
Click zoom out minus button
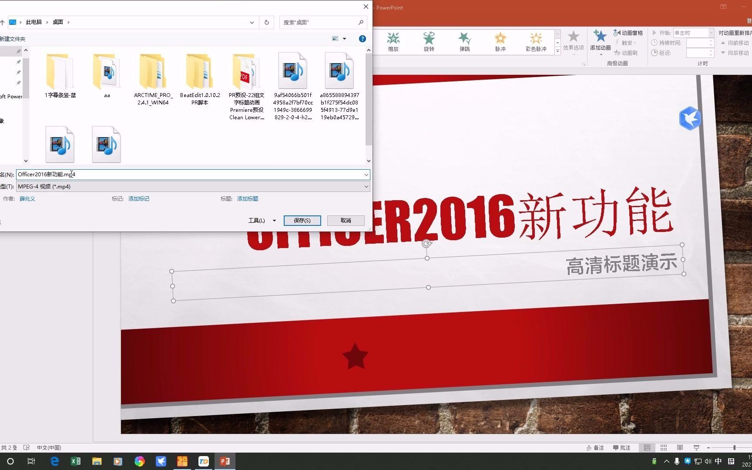click(x=708, y=448)
